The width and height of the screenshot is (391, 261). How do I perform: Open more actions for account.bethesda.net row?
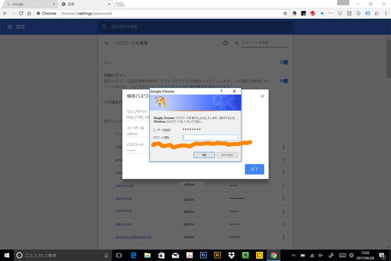[x=284, y=237]
